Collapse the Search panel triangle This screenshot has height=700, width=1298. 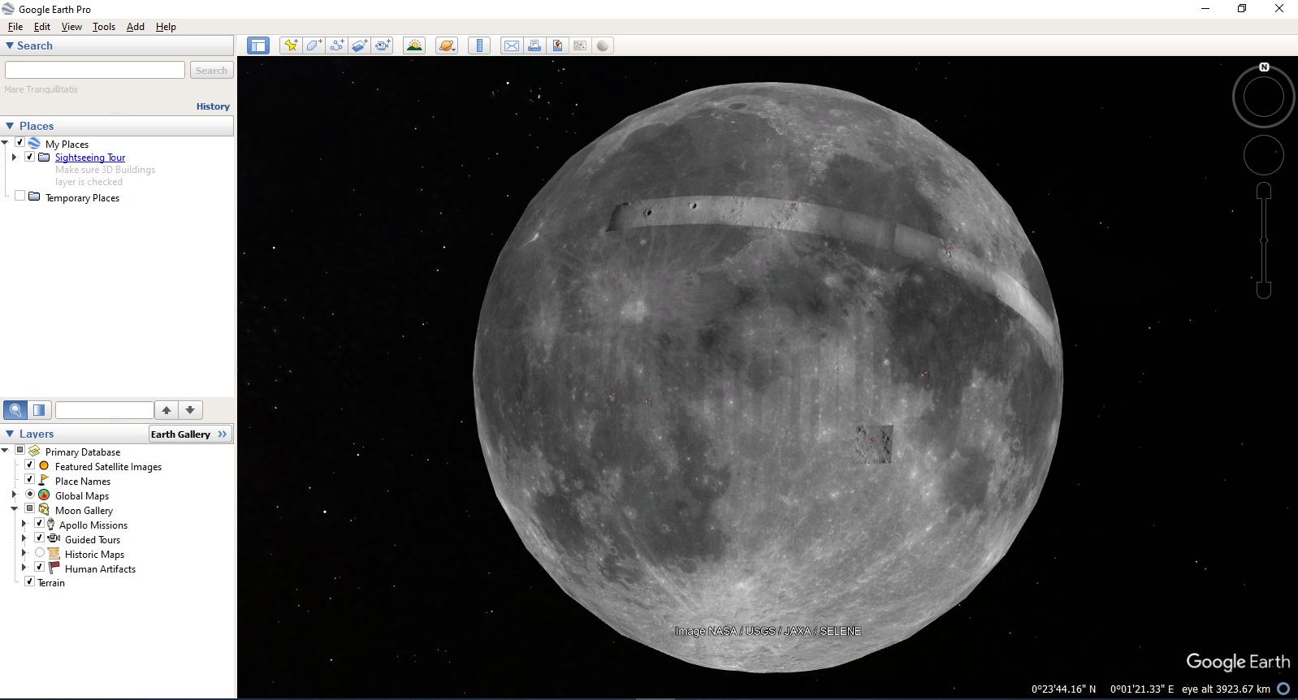(10, 45)
